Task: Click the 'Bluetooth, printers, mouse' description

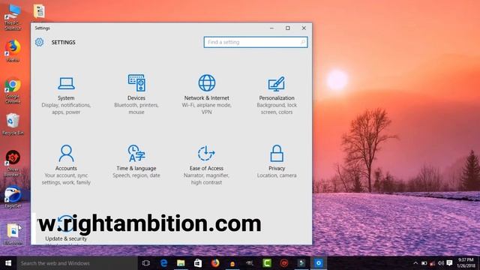Action: pos(136,109)
